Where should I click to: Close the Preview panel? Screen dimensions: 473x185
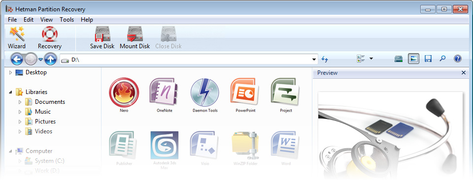click(464, 73)
